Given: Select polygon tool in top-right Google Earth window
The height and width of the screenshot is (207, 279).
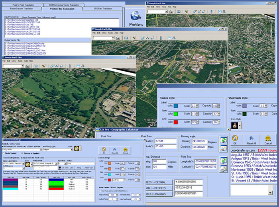Looking at the screenshot, I should 195,12.
